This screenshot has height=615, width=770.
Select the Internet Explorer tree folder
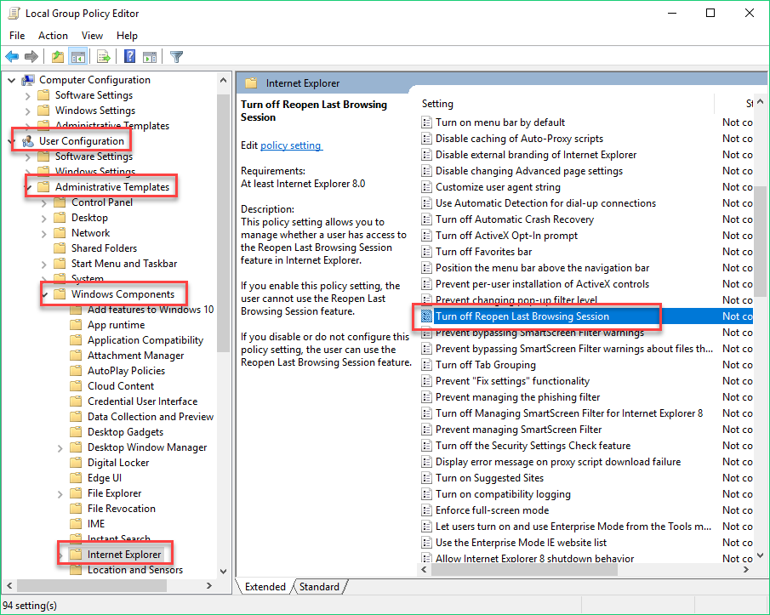click(x=124, y=555)
